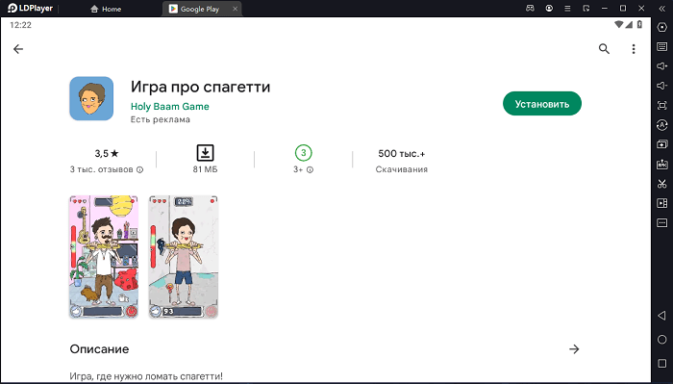Image resolution: width=673 pixels, height=384 pixels.
Task: Click the volume up sidebar icon
Action: (661, 66)
